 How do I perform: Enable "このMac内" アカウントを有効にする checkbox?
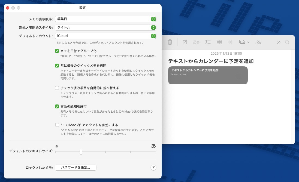point(57,125)
